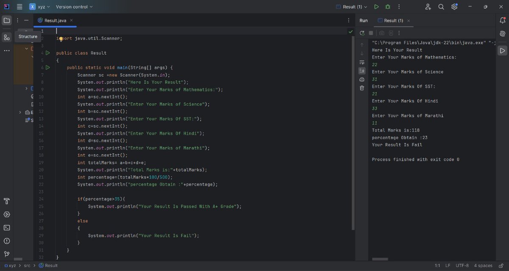Viewport: 509px width, 271px height.
Task: Open IDE settings gear icon
Action: [x=454, y=7]
